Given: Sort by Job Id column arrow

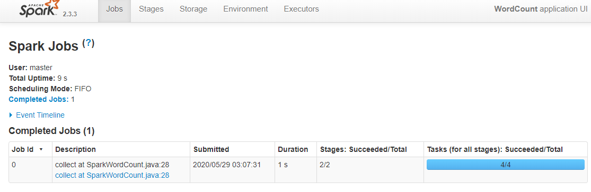Looking at the screenshot, I should coord(41,150).
